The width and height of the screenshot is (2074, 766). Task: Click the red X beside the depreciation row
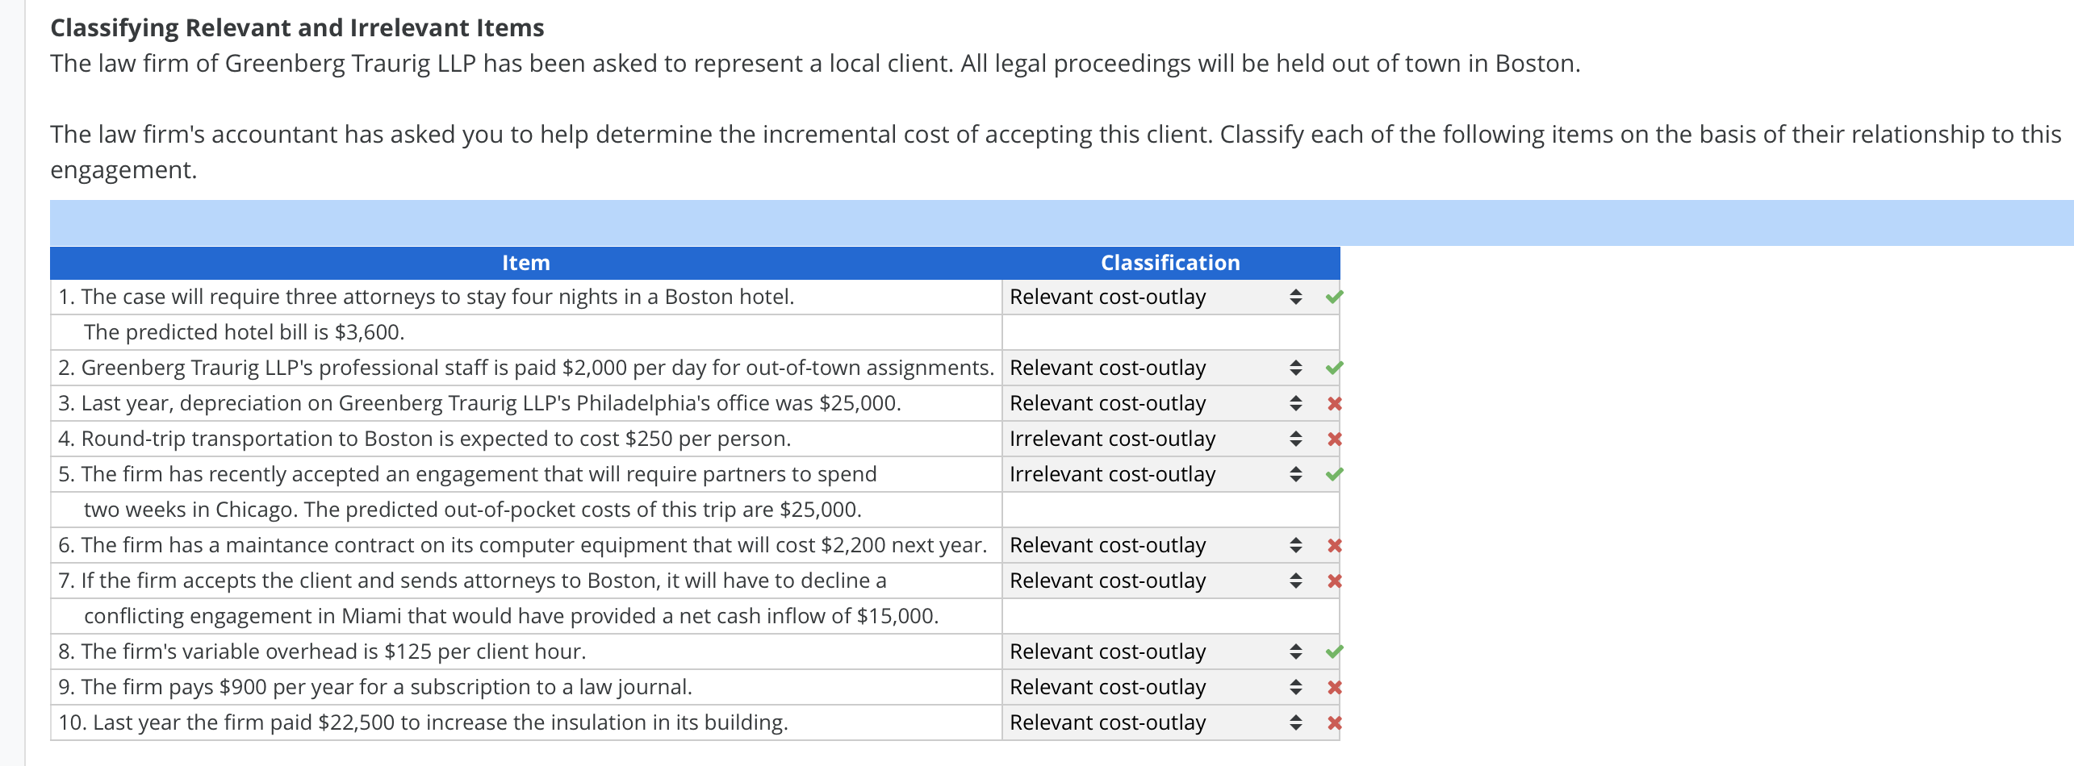click(1334, 403)
